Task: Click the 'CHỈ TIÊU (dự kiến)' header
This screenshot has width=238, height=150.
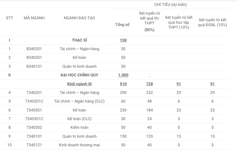Action: click(x=170, y=5)
